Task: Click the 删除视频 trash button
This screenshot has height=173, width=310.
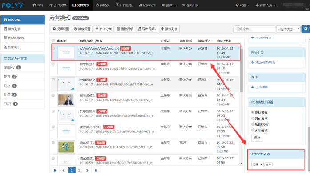Action: click(x=125, y=29)
